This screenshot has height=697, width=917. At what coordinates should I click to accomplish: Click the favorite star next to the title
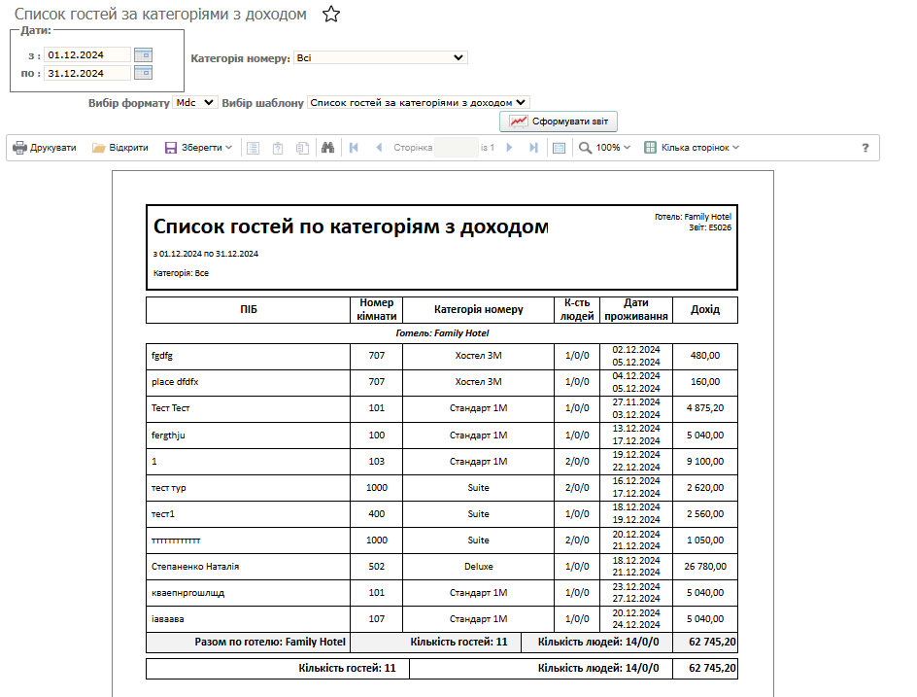(331, 15)
